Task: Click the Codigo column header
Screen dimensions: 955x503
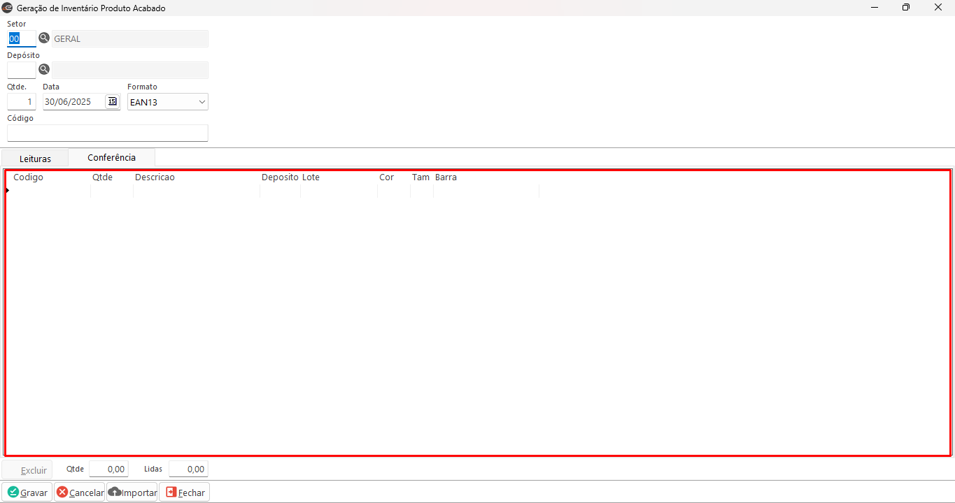Action: click(28, 177)
